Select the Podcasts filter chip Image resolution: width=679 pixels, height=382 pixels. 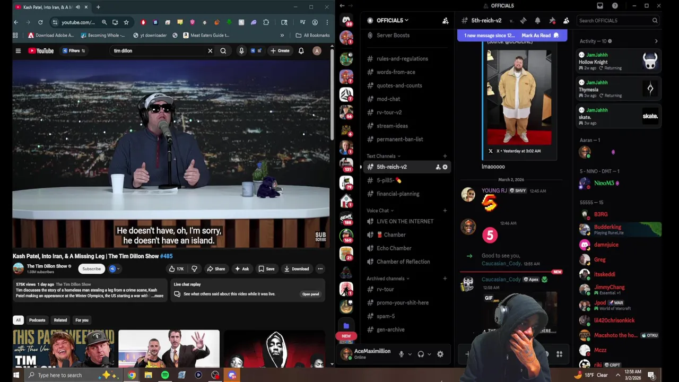(x=37, y=320)
